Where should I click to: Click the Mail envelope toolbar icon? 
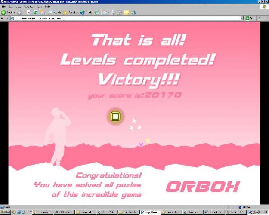pos(105,12)
